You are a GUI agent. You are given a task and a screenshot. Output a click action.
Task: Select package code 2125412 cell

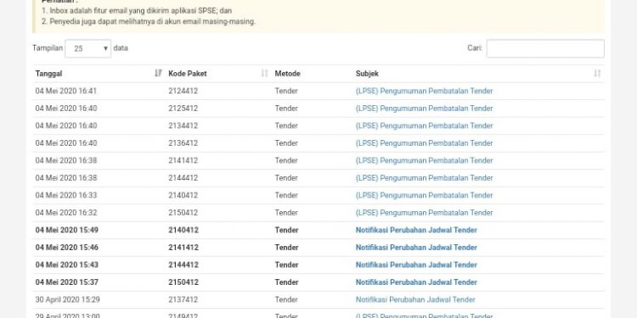coord(183,109)
